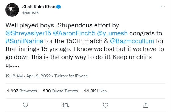
Task: View the 230 Quote Tweets list
Action: 60,91
